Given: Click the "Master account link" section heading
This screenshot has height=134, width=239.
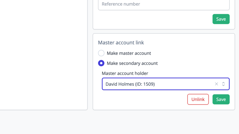Looking at the screenshot, I should click(121, 43).
